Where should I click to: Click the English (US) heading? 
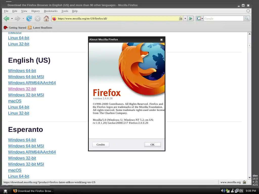[29, 60]
